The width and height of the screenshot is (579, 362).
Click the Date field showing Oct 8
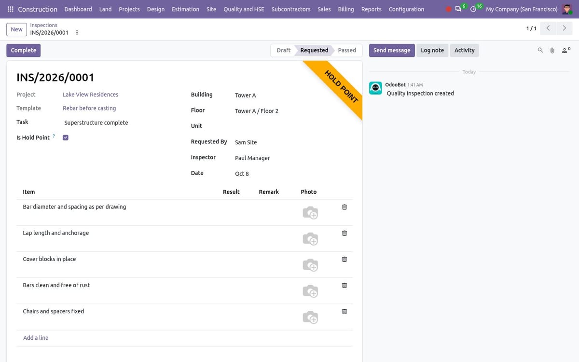click(x=294, y=174)
